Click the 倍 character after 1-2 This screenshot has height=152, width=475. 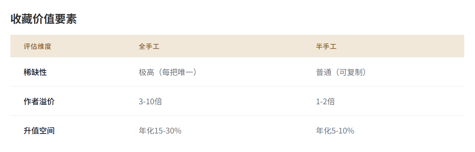[x=331, y=101]
